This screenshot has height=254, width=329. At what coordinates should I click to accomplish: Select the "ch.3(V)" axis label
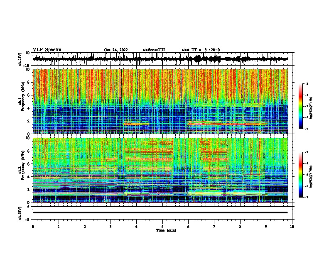(x=20, y=213)
